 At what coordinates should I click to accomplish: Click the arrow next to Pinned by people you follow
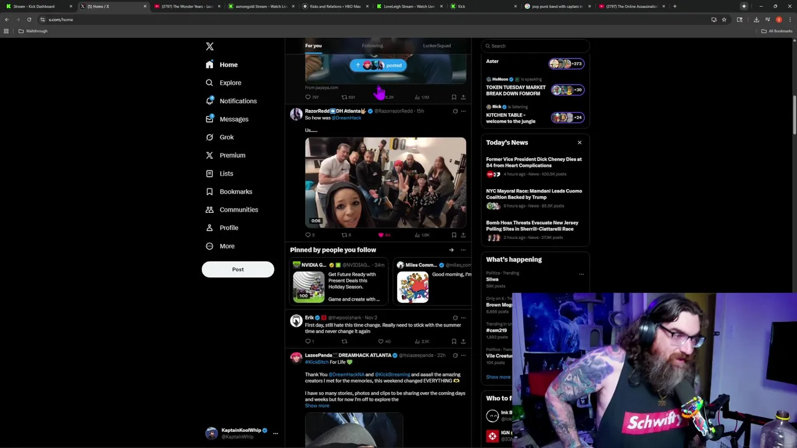click(x=451, y=250)
